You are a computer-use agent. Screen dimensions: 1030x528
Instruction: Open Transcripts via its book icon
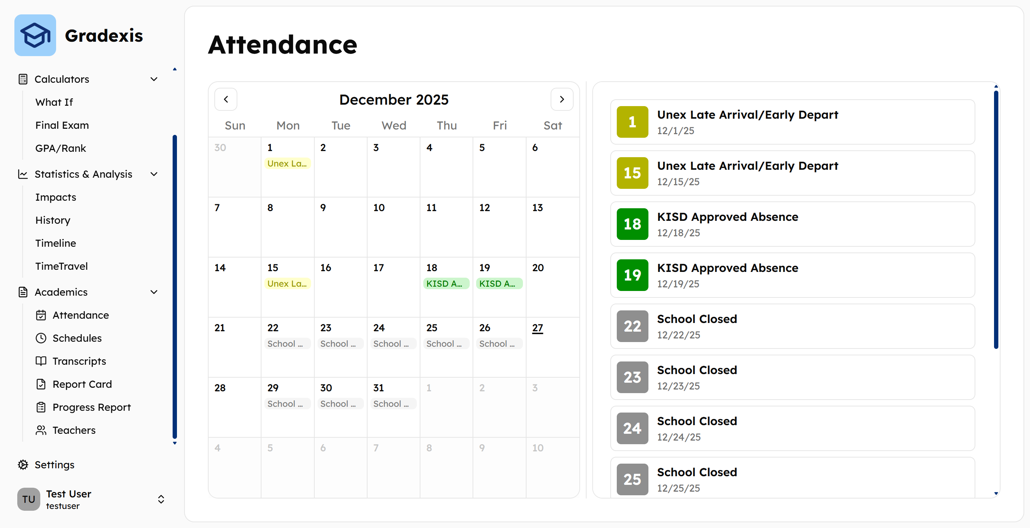click(x=41, y=361)
